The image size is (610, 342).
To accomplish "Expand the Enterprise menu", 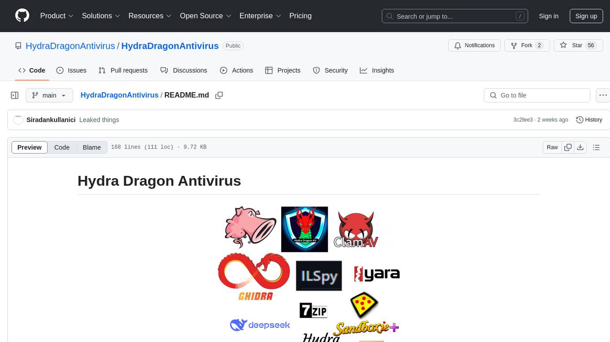I will tap(260, 16).
